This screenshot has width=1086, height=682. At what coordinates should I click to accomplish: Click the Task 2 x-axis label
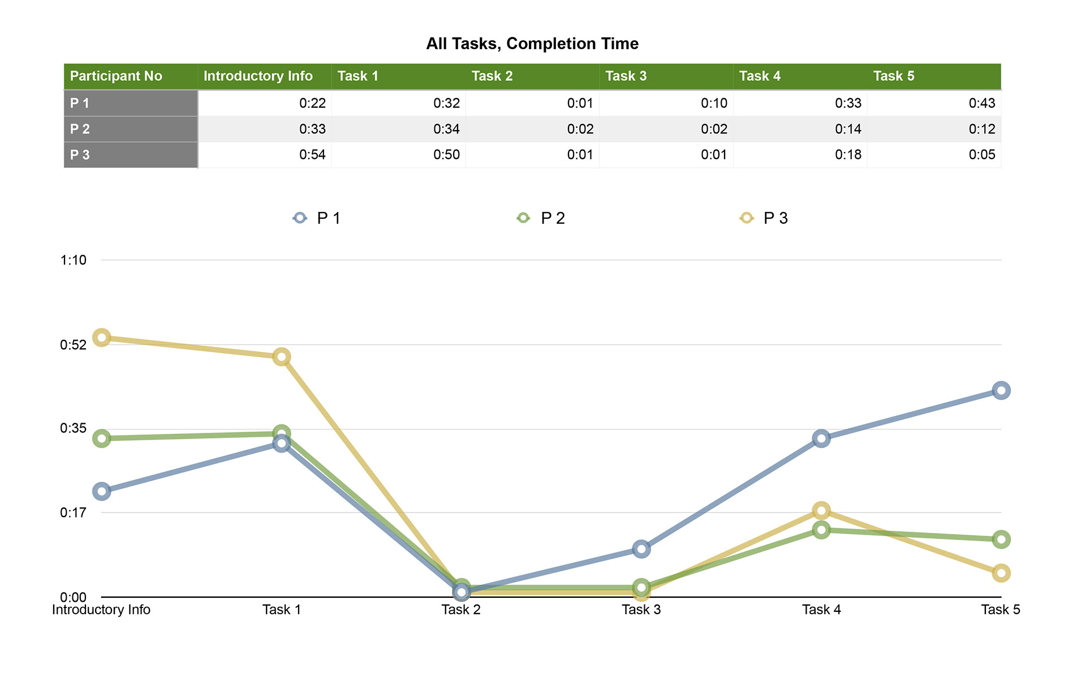(461, 610)
